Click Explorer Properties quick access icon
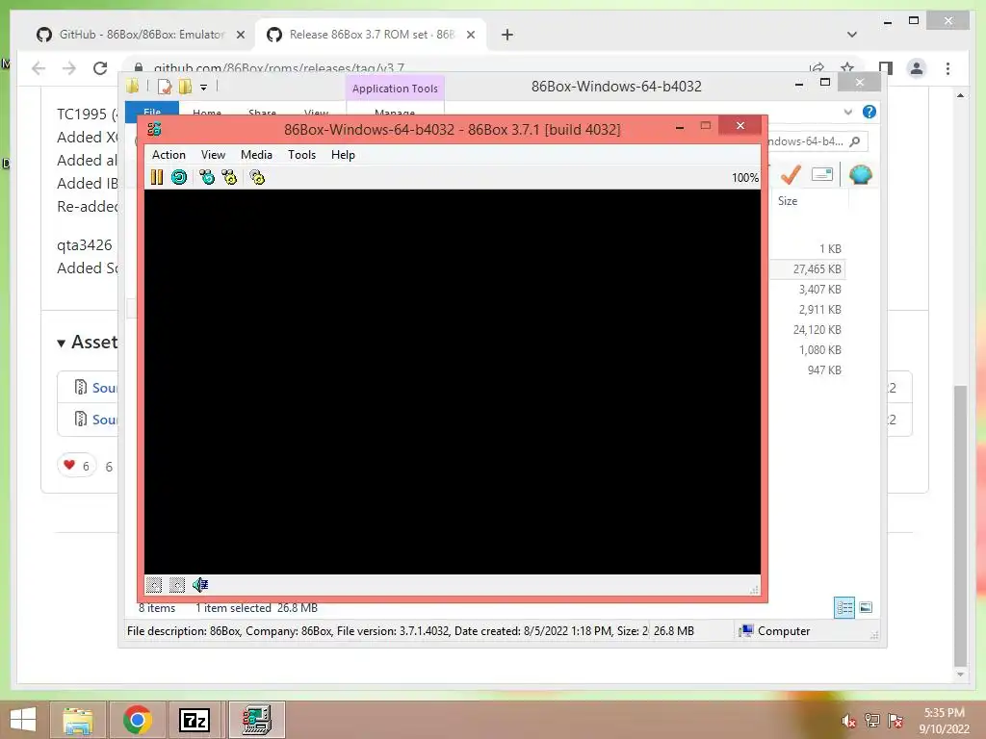This screenshot has height=739, width=986. [165, 87]
